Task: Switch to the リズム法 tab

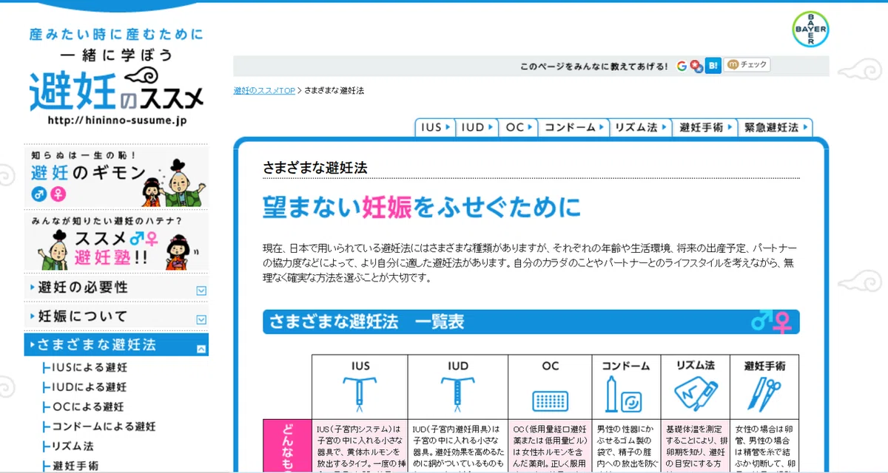Action: point(642,127)
